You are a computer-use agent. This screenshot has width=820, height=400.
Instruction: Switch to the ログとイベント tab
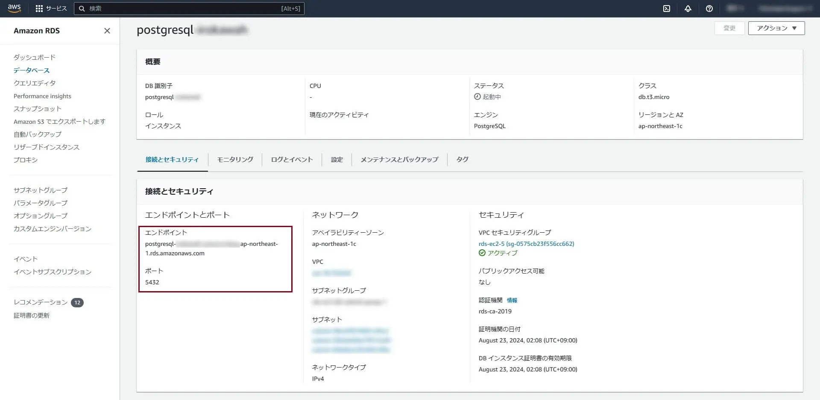pos(292,160)
